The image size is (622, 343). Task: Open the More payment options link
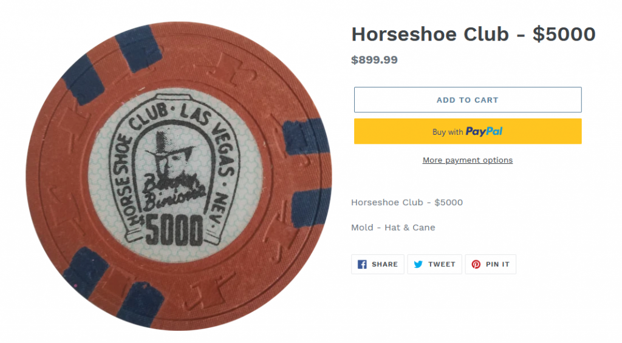468,160
